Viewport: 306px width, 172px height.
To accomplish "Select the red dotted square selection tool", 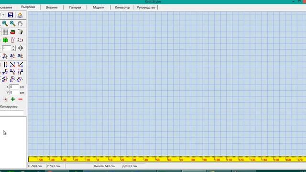I will (13, 40).
